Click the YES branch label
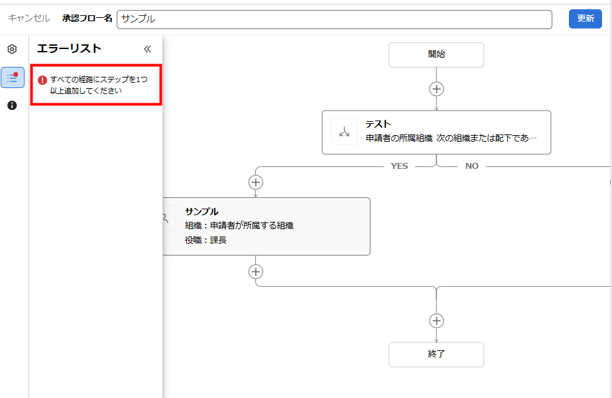The height and width of the screenshot is (398, 612). [x=399, y=166]
